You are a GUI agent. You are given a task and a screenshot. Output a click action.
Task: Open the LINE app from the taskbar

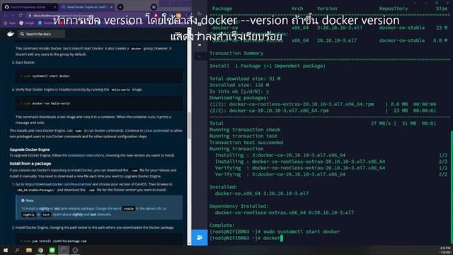52,250
